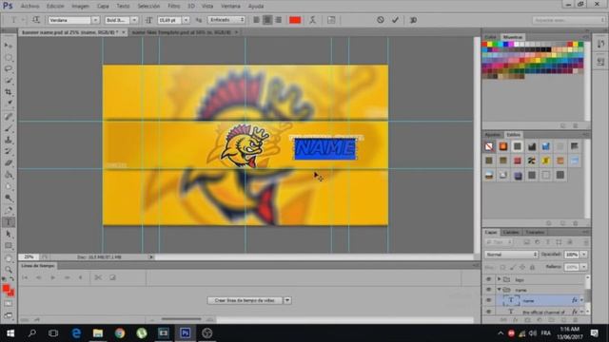This screenshot has height=342, width=609.
Task: Open the Imagen menu
Action: coord(80,6)
